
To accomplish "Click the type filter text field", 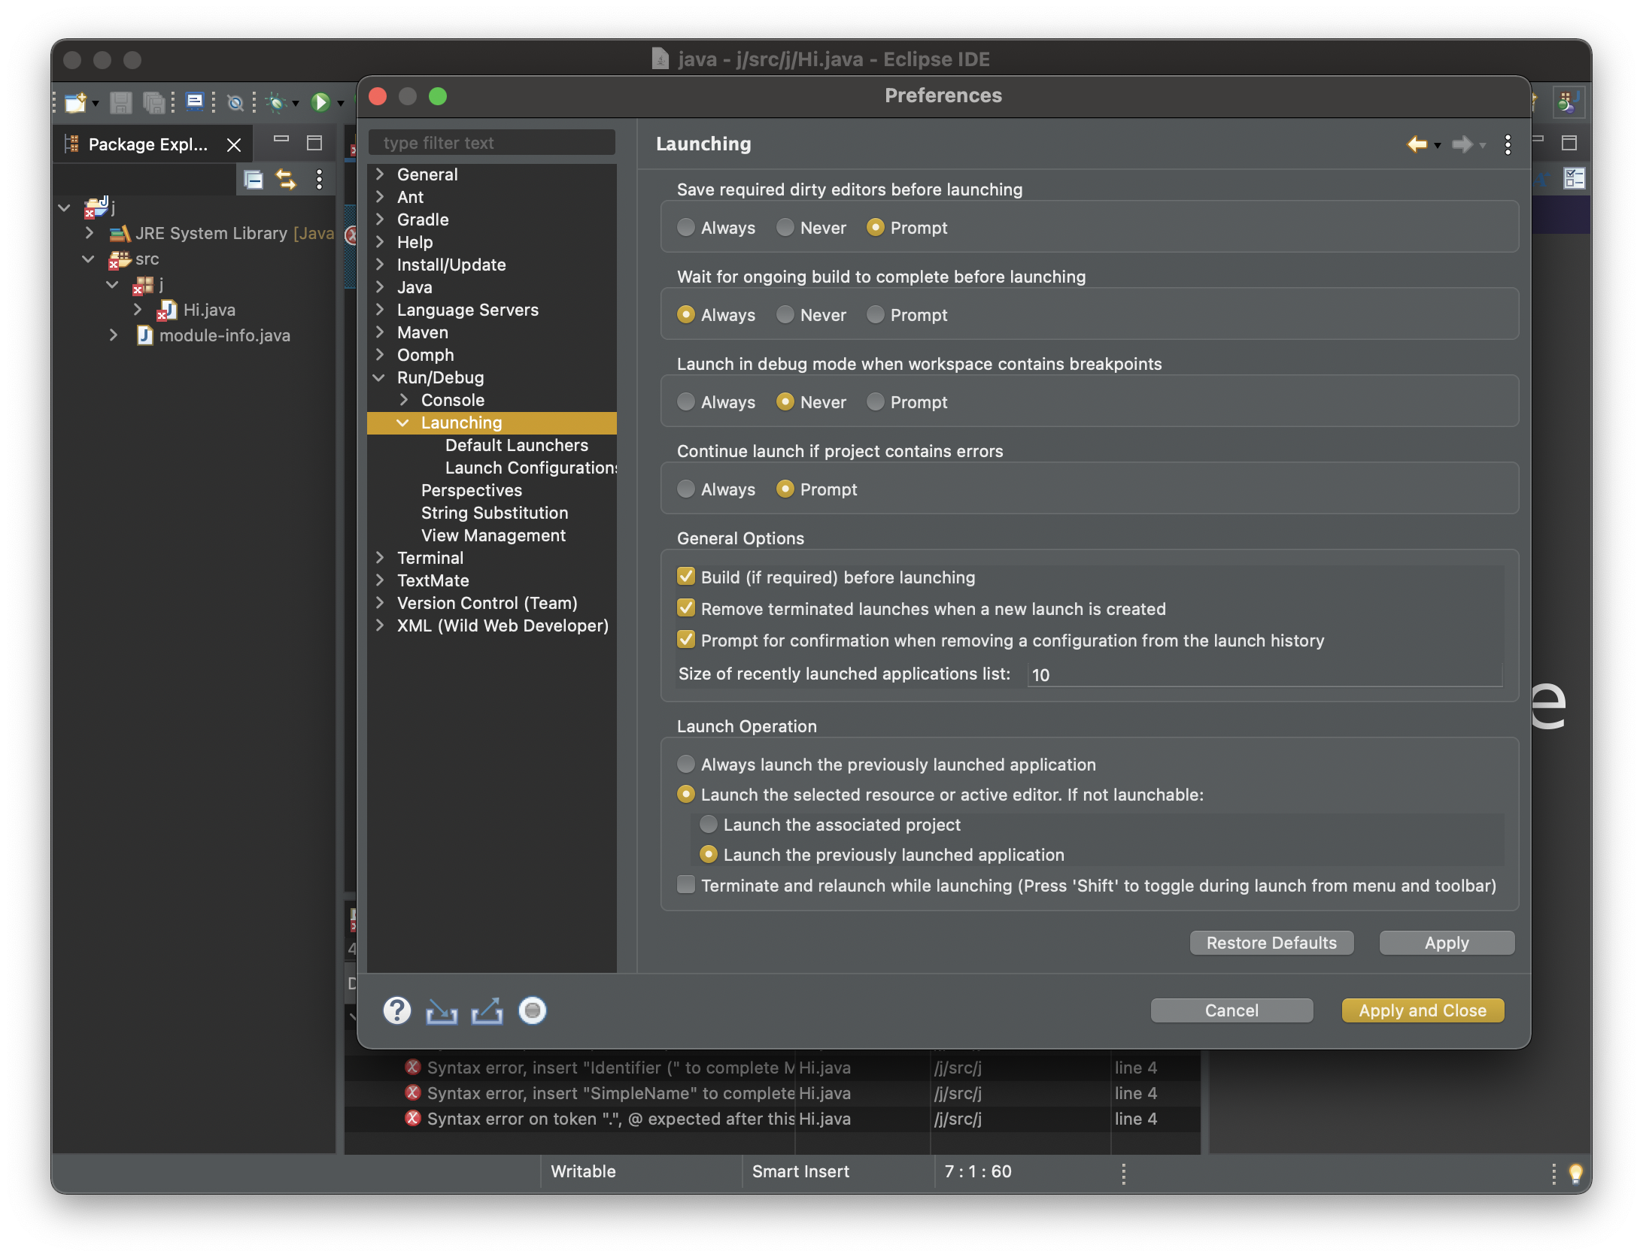I will (492, 143).
